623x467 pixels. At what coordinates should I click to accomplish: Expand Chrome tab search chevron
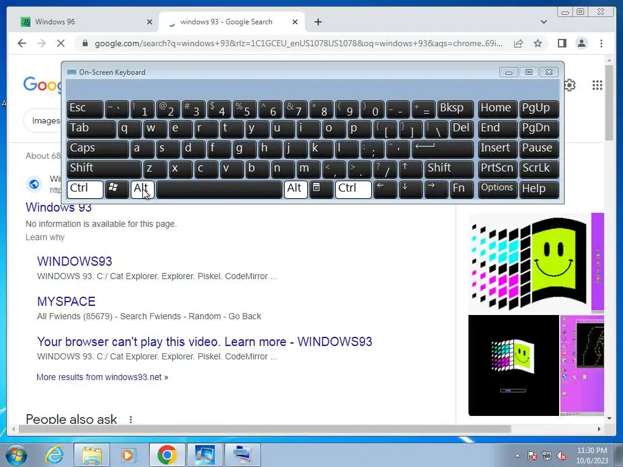pyautogui.click(x=544, y=22)
